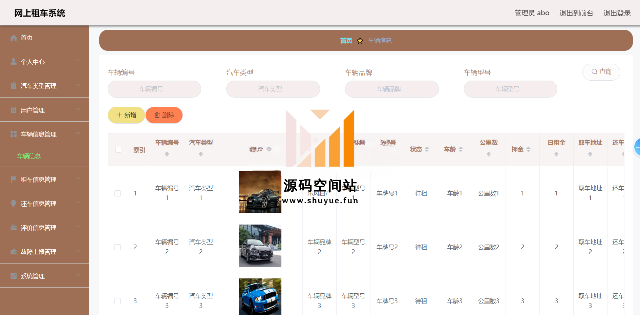Image resolution: width=640 pixels, height=315 pixels.
Task: Click the 退出到前台 link
Action: [x=576, y=13]
